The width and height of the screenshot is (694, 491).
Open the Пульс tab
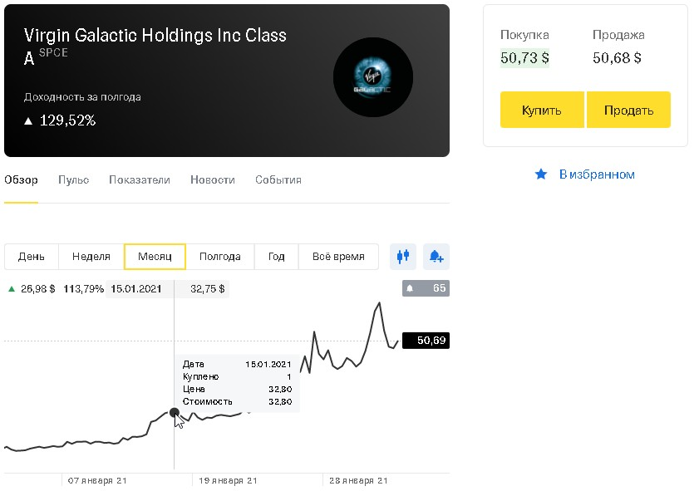pyautogui.click(x=73, y=179)
